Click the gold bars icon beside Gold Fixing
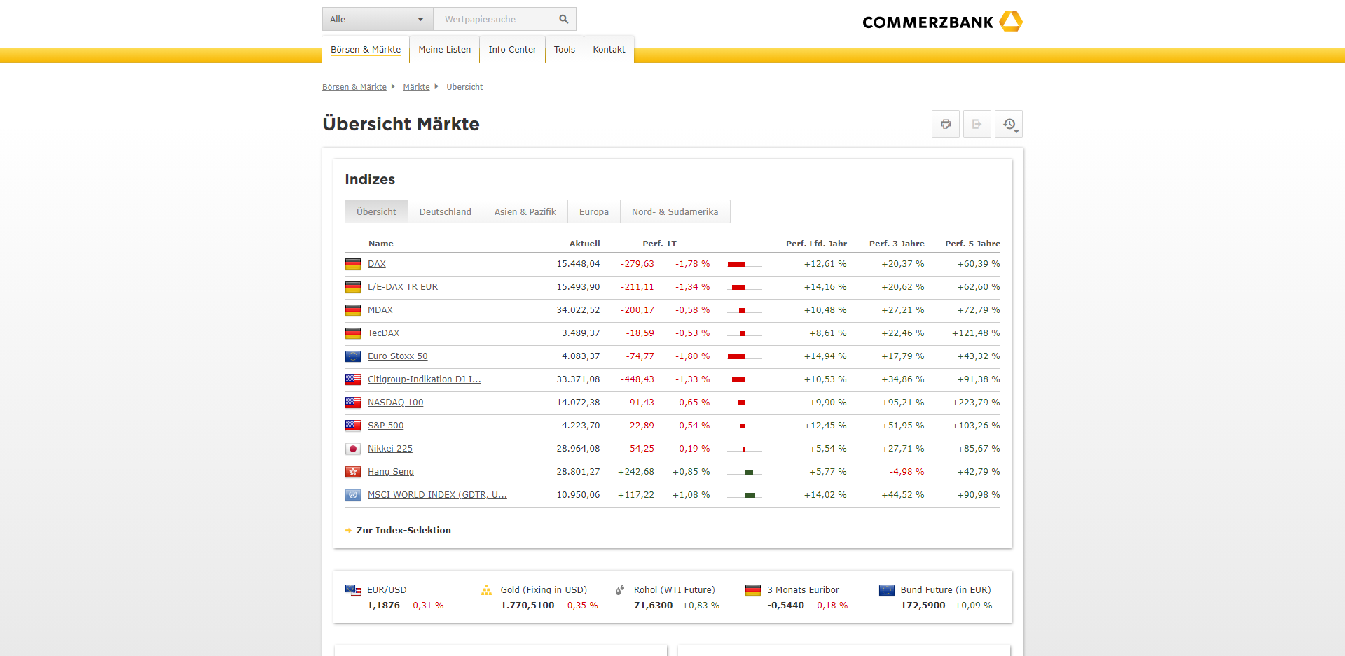Image resolution: width=1345 pixels, height=656 pixels. 486,590
